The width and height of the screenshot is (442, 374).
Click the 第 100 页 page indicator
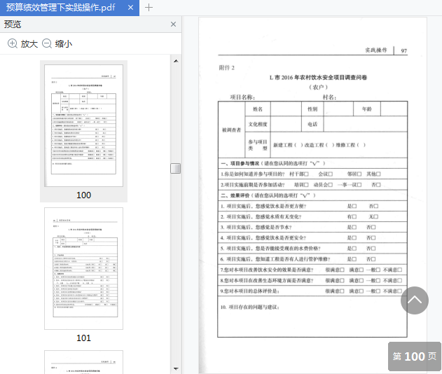click(x=415, y=356)
